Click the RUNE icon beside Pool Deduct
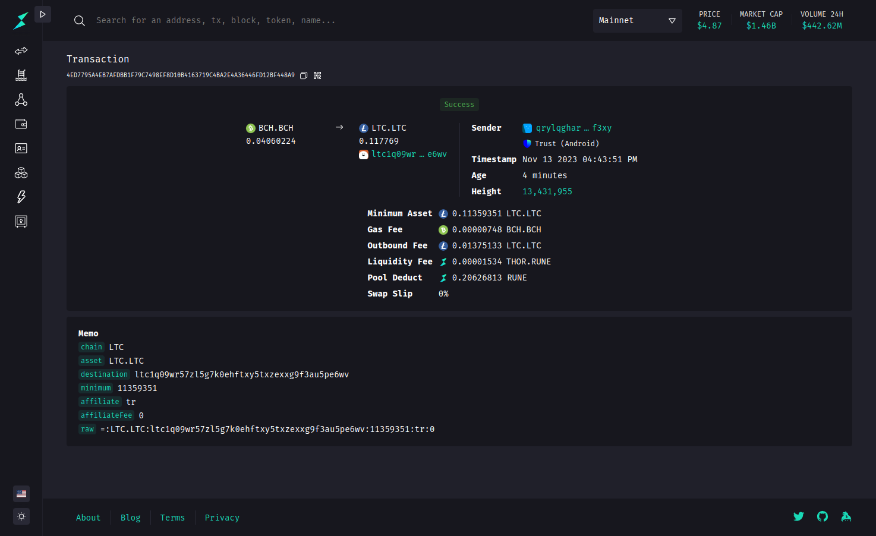Image resolution: width=876 pixels, height=536 pixels. [x=443, y=278]
